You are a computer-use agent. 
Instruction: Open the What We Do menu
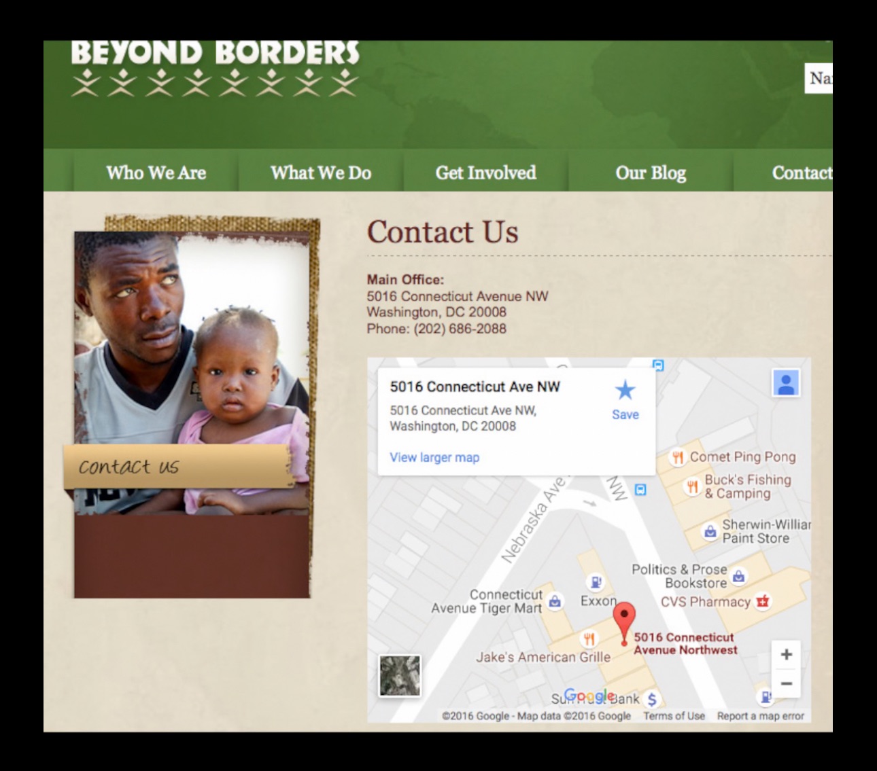point(321,173)
